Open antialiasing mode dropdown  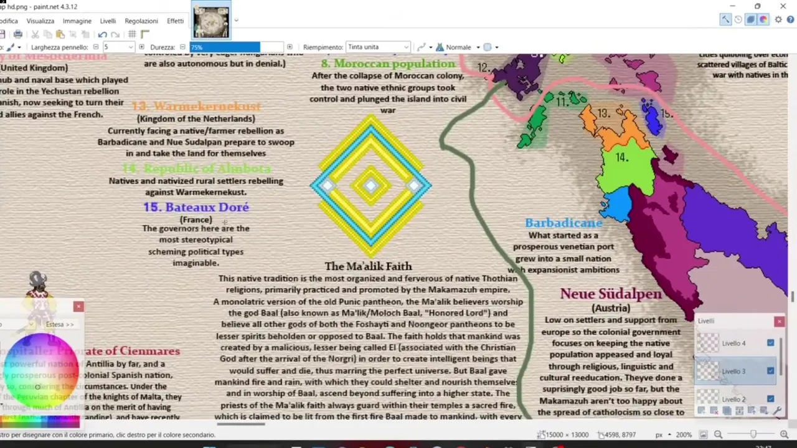click(430, 47)
